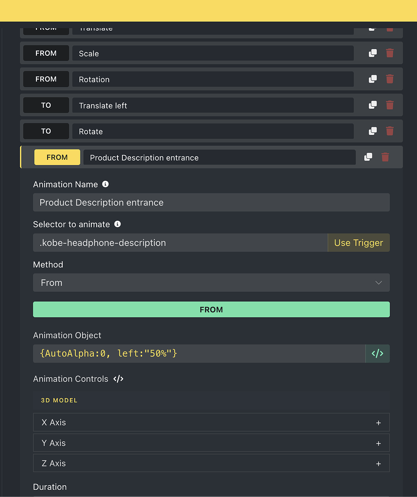Click the info icon next to Animation Name
The width and height of the screenshot is (417, 497).
105,184
